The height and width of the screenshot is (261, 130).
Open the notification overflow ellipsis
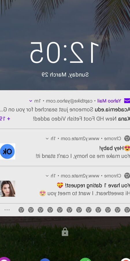pyautogui.click(x=7, y=210)
